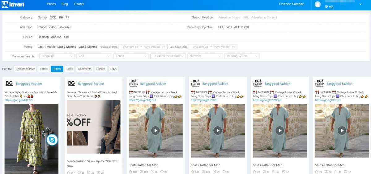Click the Men's Fashion Sale ad thumbnail
The height and width of the screenshot is (174, 371).
click(93, 127)
